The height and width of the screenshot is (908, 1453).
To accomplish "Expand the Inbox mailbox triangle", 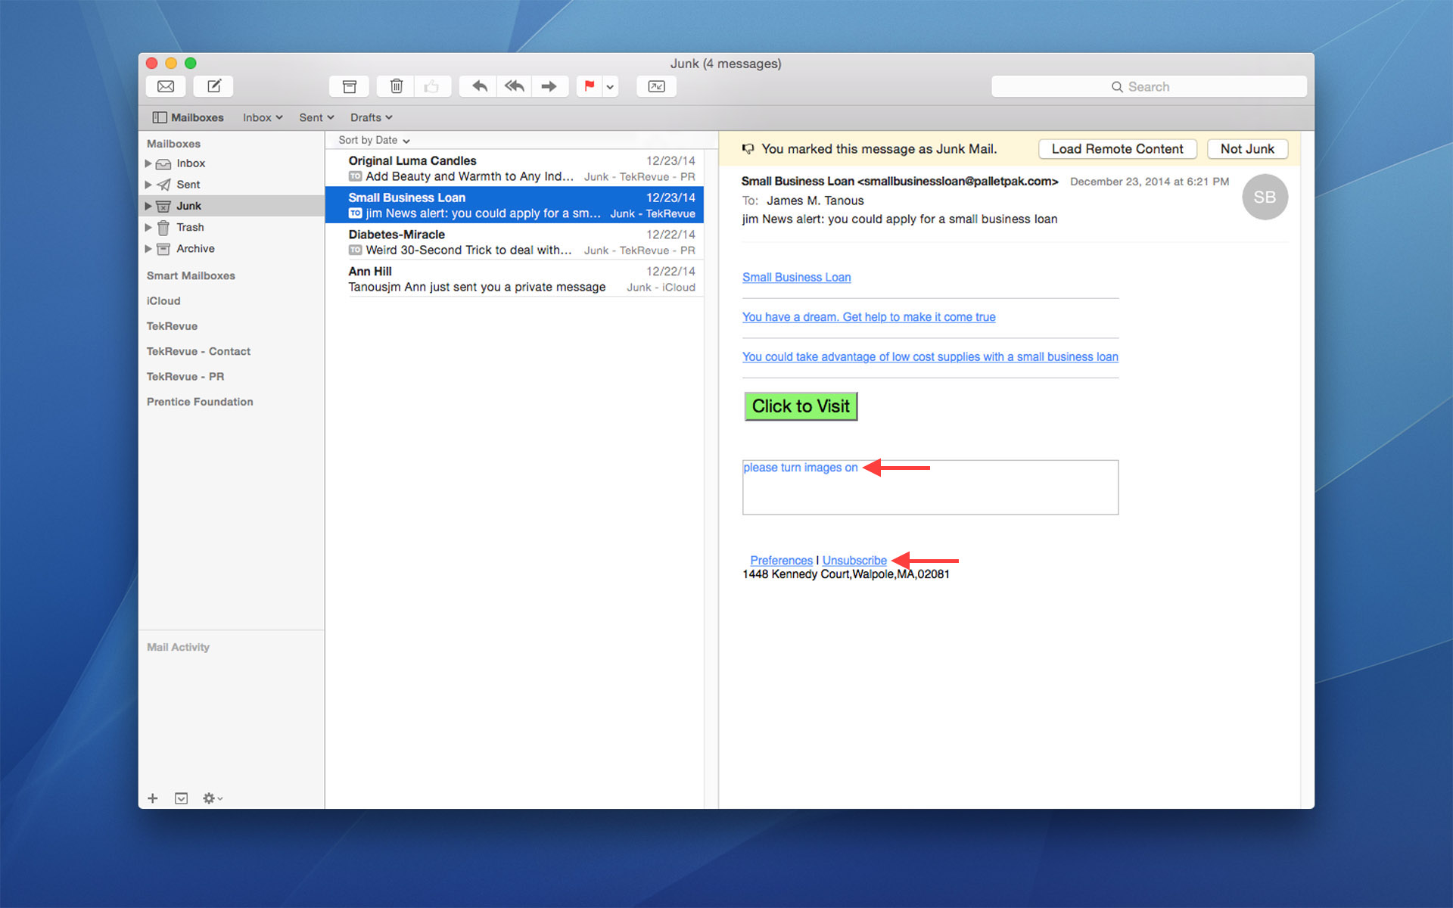I will (148, 163).
